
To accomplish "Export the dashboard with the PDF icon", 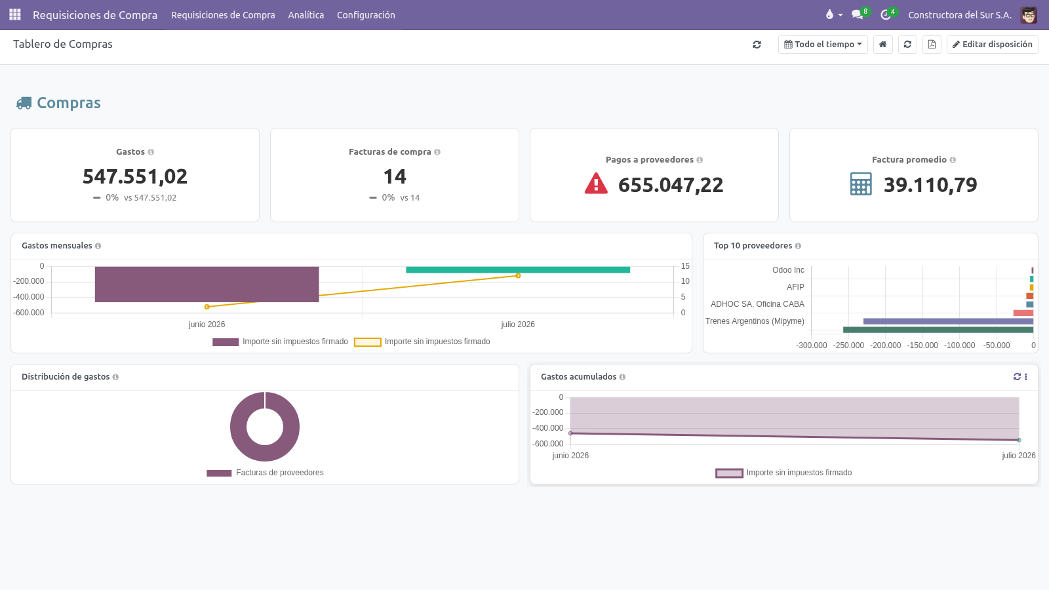I will click(x=932, y=45).
